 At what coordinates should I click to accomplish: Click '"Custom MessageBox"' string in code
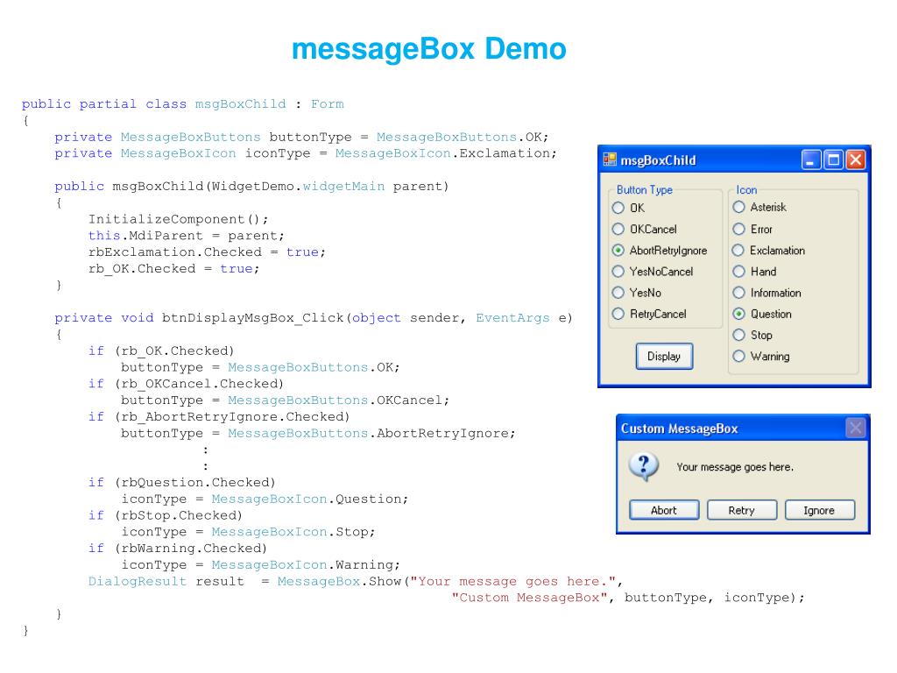(529, 598)
